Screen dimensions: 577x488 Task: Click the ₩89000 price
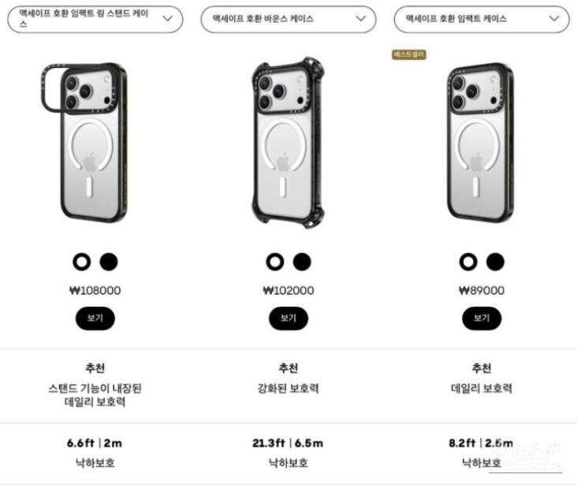pos(482,290)
